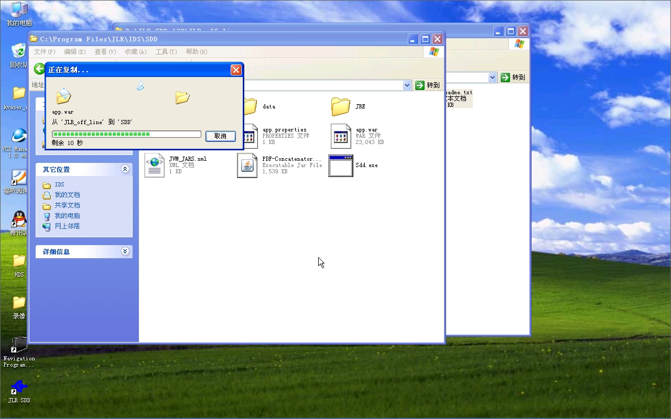Viewport: 671px width, 419px height.
Task: Open the 编辑(E) menu
Action: coord(75,52)
